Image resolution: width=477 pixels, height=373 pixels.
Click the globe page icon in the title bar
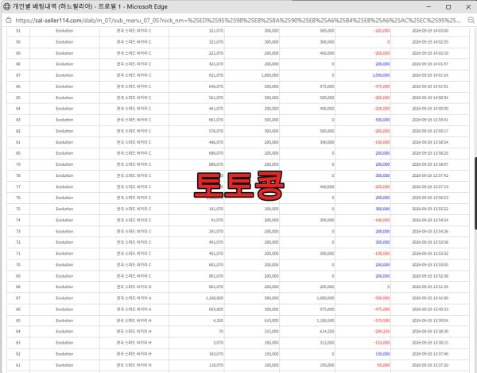[6, 6]
